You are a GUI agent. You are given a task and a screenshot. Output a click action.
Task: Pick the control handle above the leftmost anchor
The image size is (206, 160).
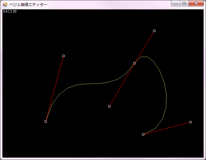click(x=63, y=56)
